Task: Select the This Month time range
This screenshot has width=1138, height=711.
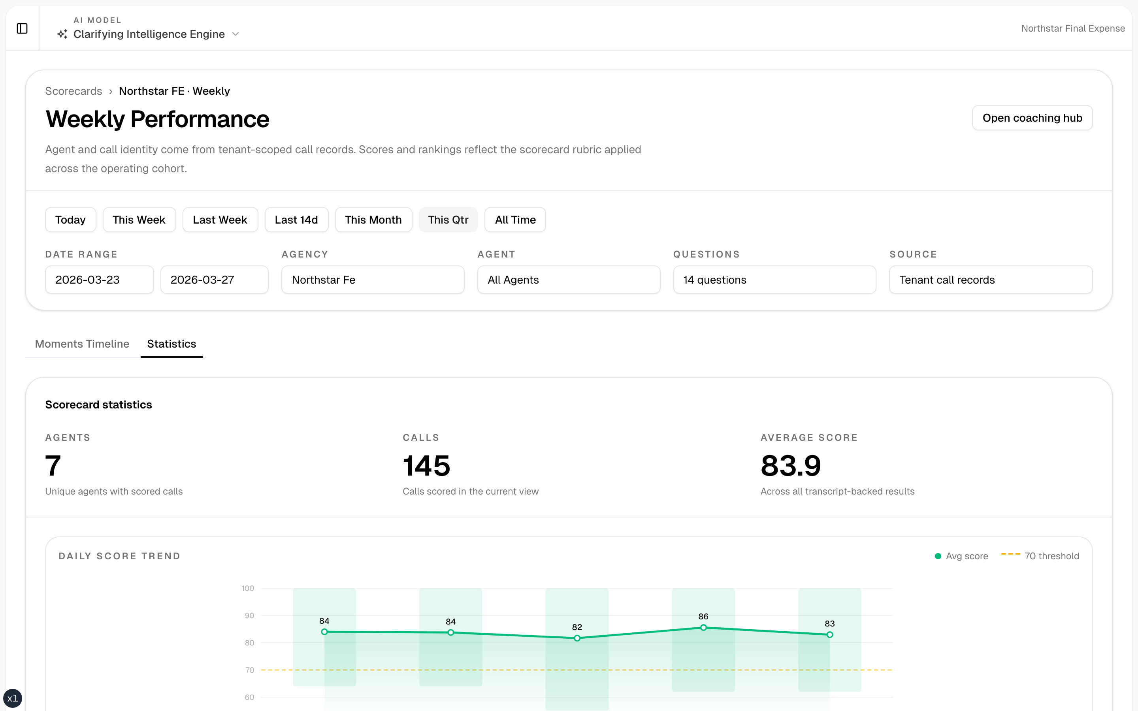Action: [x=373, y=219]
